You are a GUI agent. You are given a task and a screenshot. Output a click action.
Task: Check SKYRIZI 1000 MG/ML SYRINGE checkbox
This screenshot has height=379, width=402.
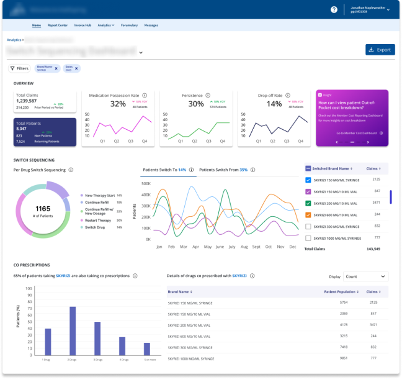(x=308, y=239)
